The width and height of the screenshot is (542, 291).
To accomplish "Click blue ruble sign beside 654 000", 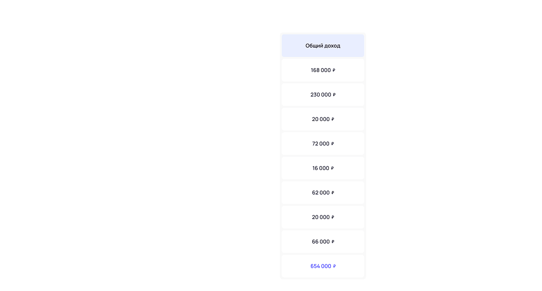I will click(x=334, y=266).
